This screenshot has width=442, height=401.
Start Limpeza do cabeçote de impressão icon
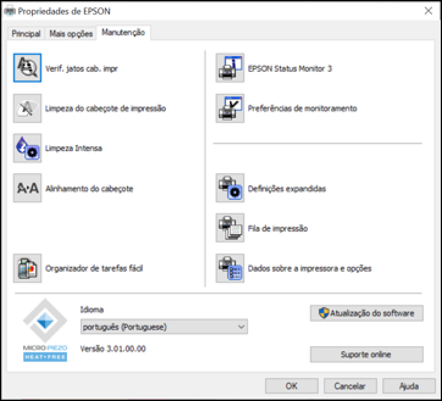(x=27, y=108)
